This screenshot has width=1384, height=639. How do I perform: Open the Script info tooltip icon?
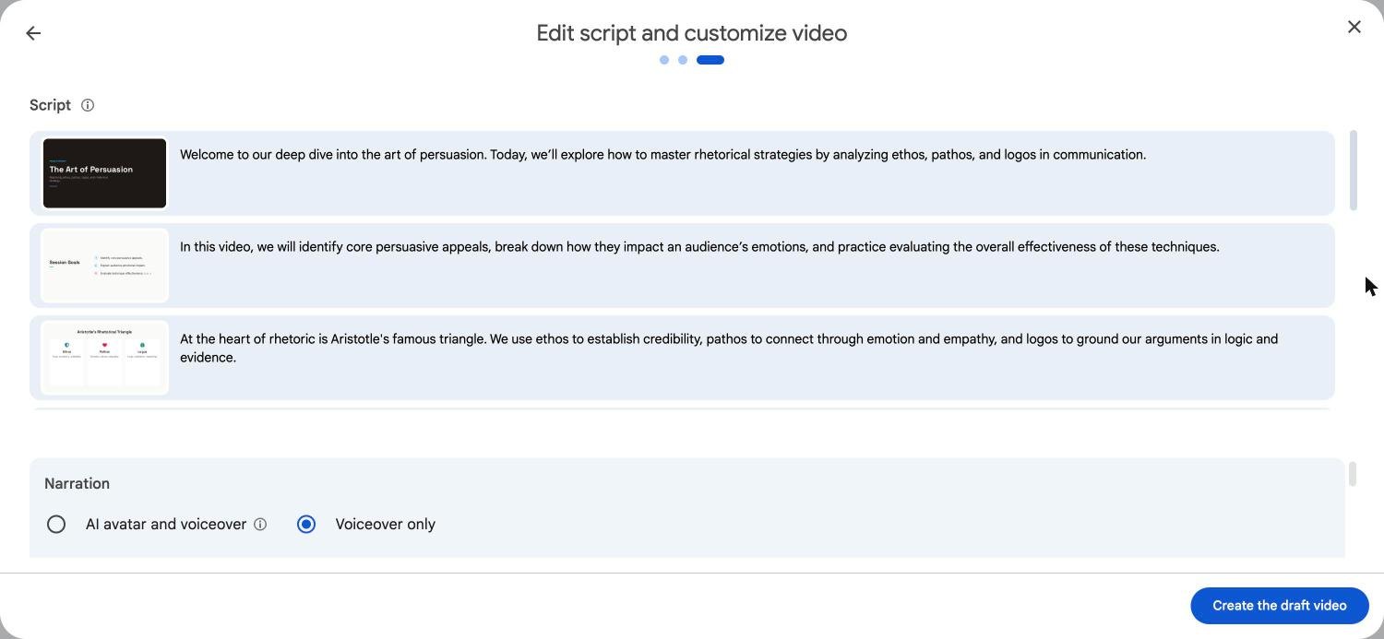tap(88, 105)
